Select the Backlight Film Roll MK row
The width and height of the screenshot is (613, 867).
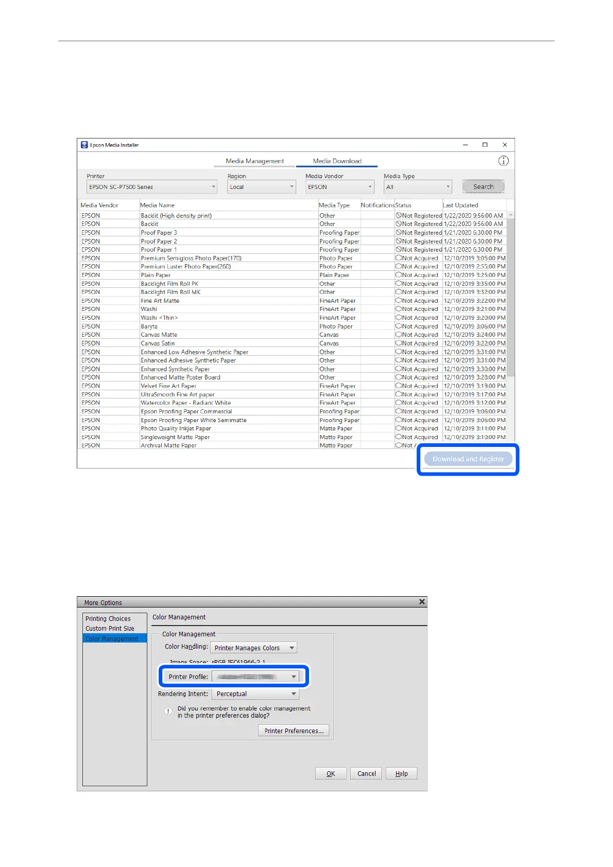click(293, 292)
